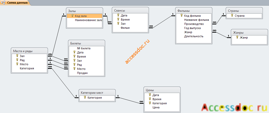Click the key icon beside Место in Места и ряды

pos(17,64)
